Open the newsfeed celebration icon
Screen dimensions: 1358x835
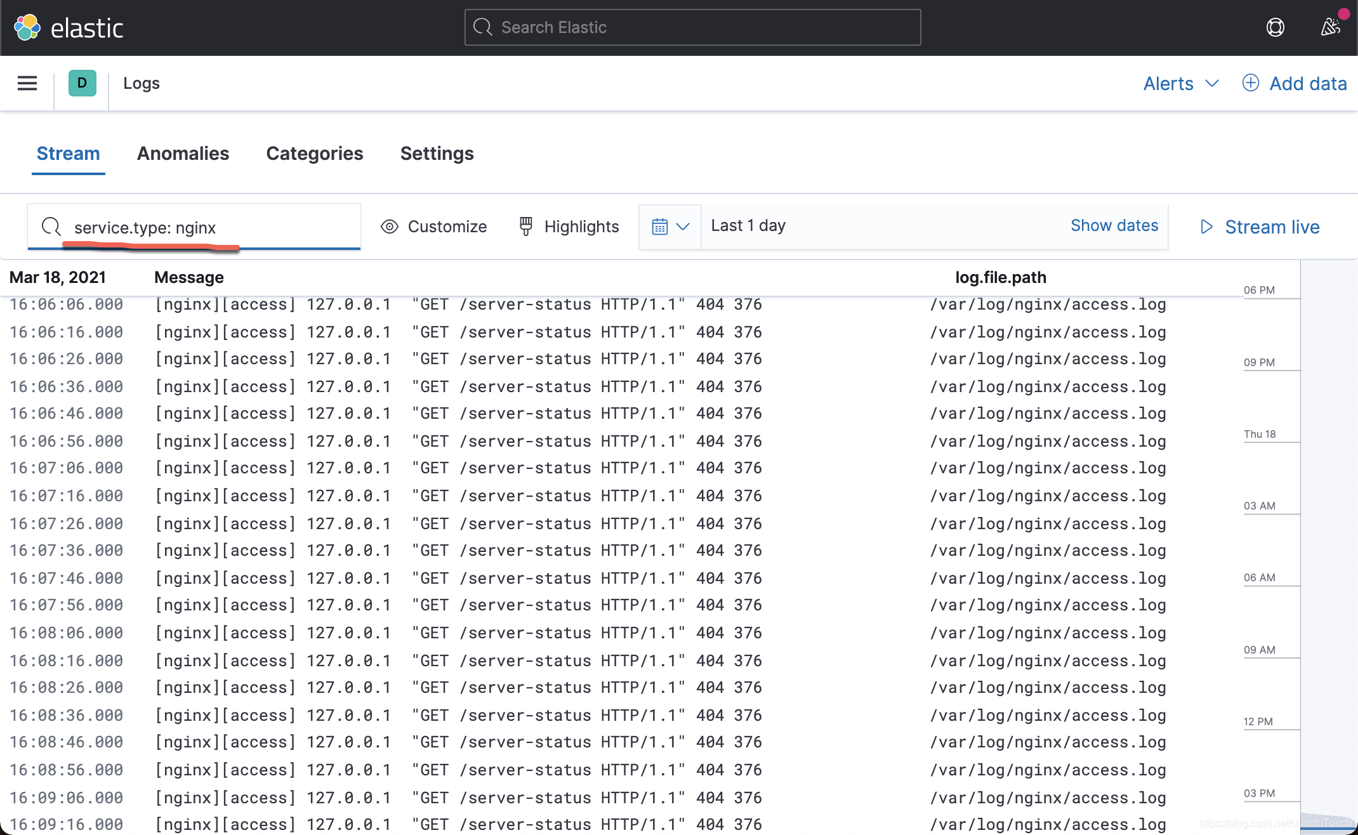1330,27
